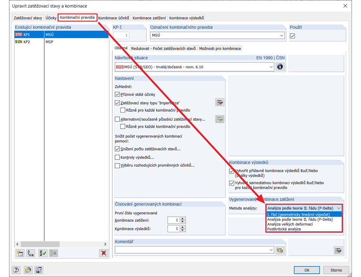Enable Alternativní/současně působící zatěžovací stavy checkbox
Screen dimensions: 361x277
[x=117, y=119]
